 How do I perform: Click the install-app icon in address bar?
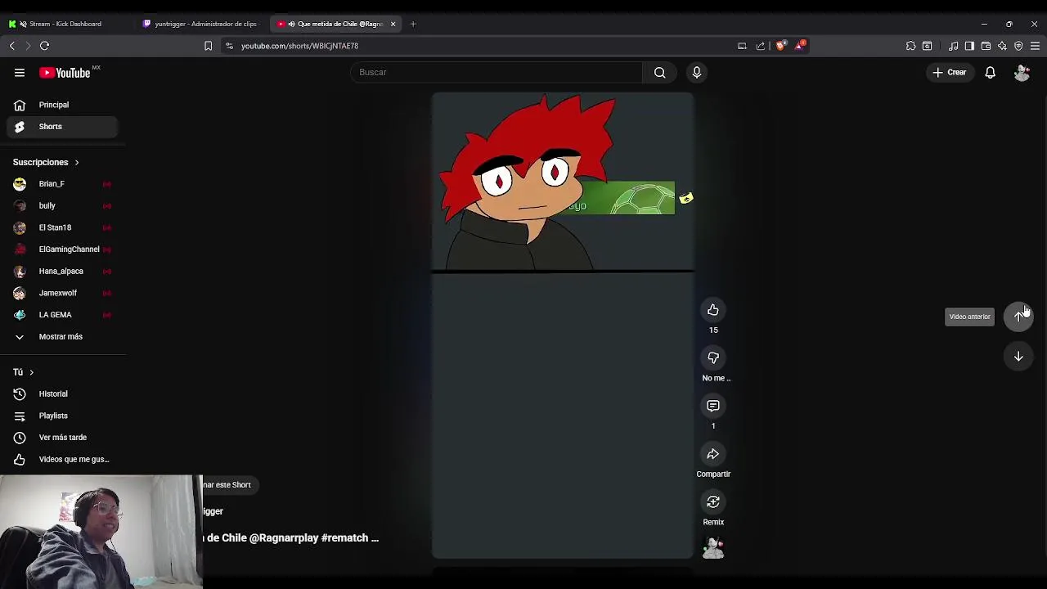pyautogui.click(x=742, y=46)
